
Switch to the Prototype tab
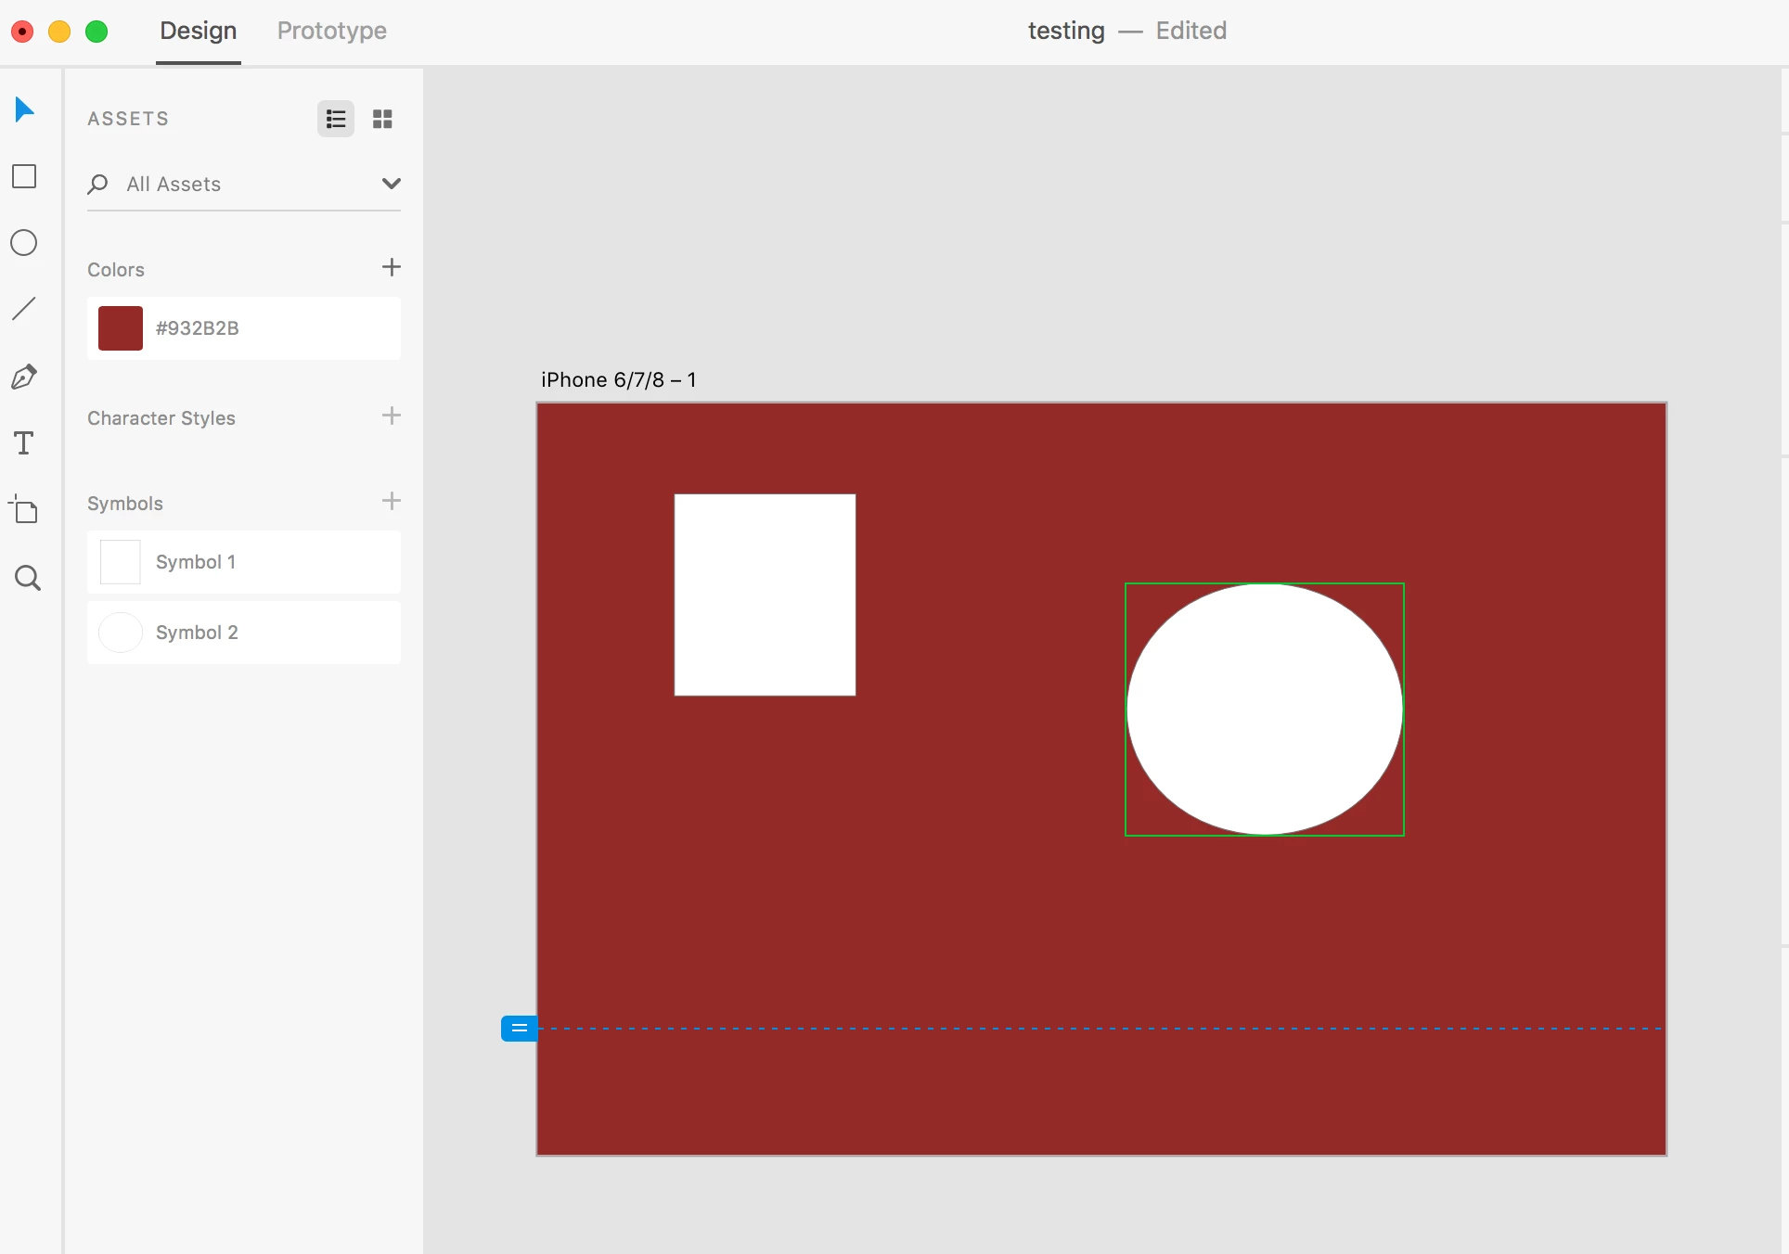(x=331, y=31)
